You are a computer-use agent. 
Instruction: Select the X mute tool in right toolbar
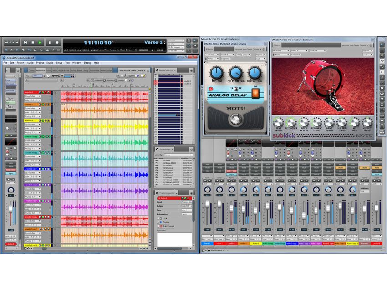click(x=382, y=99)
